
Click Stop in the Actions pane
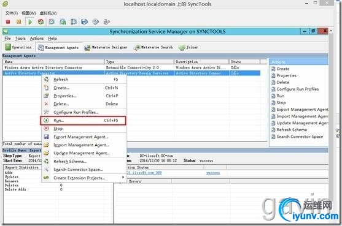tap(281, 103)
